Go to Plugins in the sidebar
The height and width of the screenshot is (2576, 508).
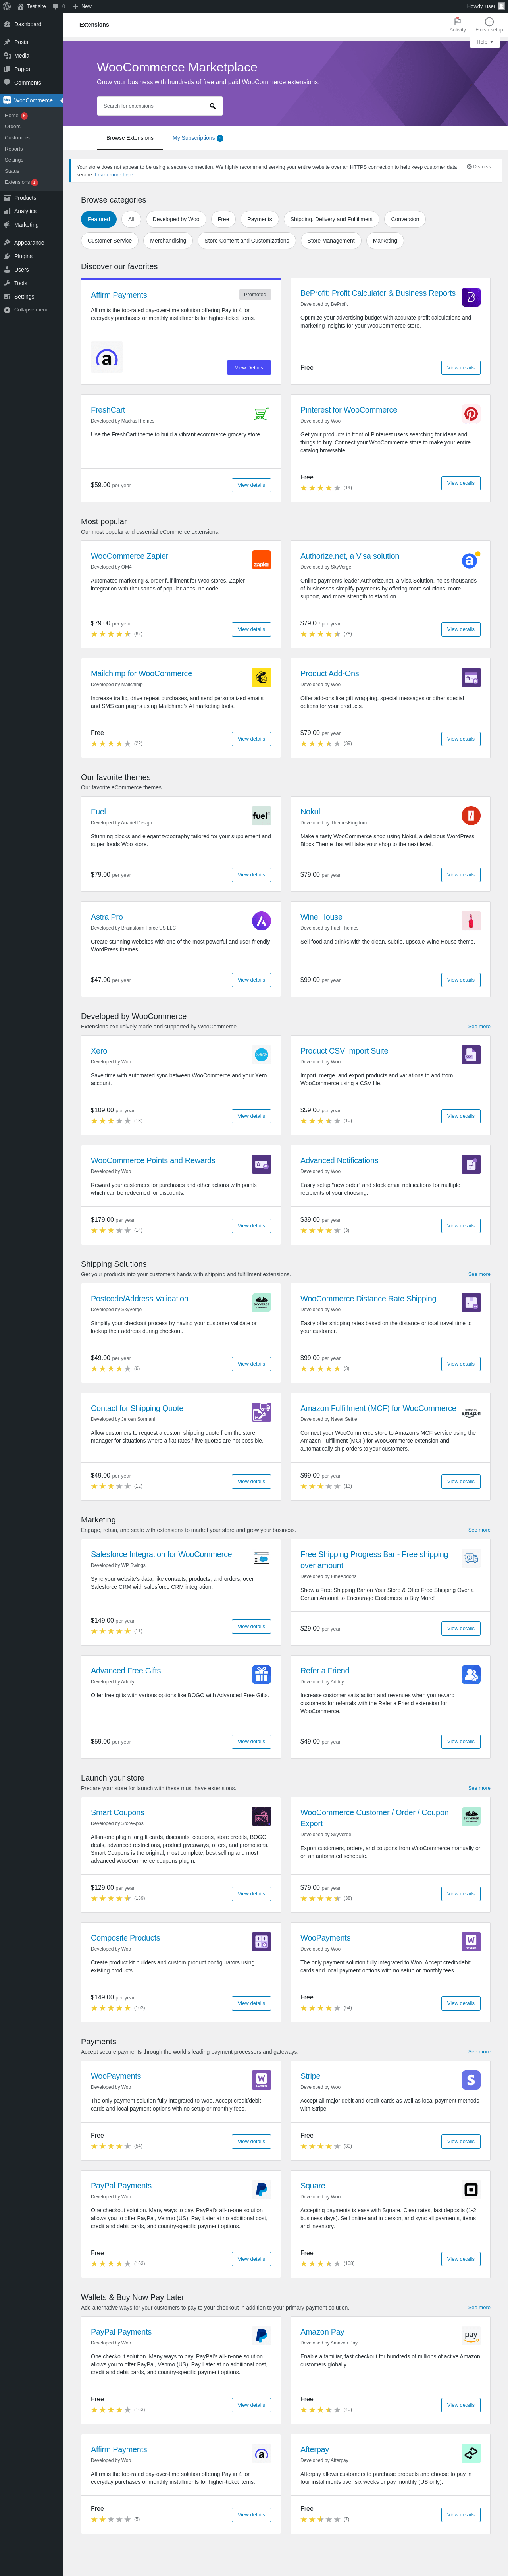[x=23, y=256]
